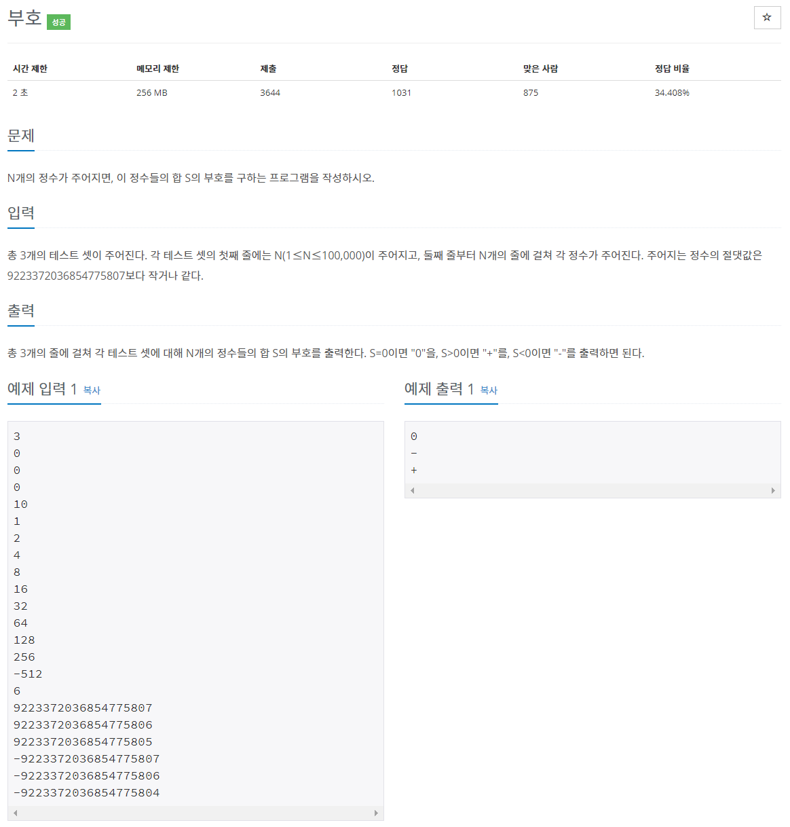
Task: Click the plus sign line in example output
Action: 414,471
